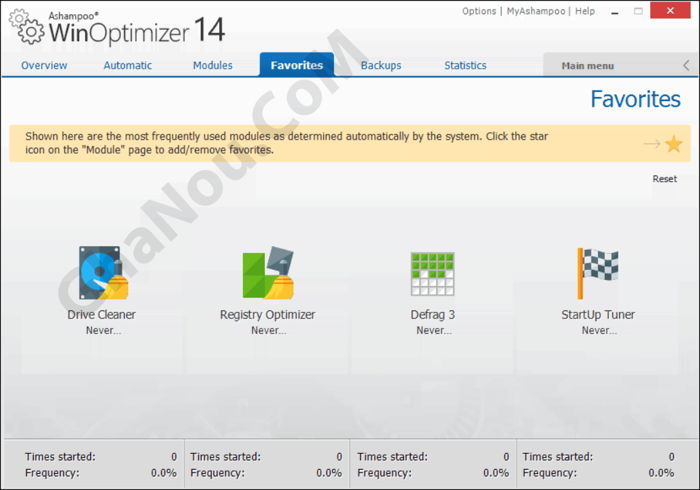The image size is (700, 490).
Task: Open the Options menu link
Action: [479, 11]
